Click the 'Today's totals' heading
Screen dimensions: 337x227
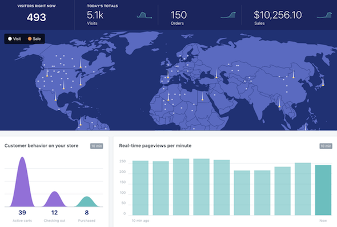[x=102, y=6]
